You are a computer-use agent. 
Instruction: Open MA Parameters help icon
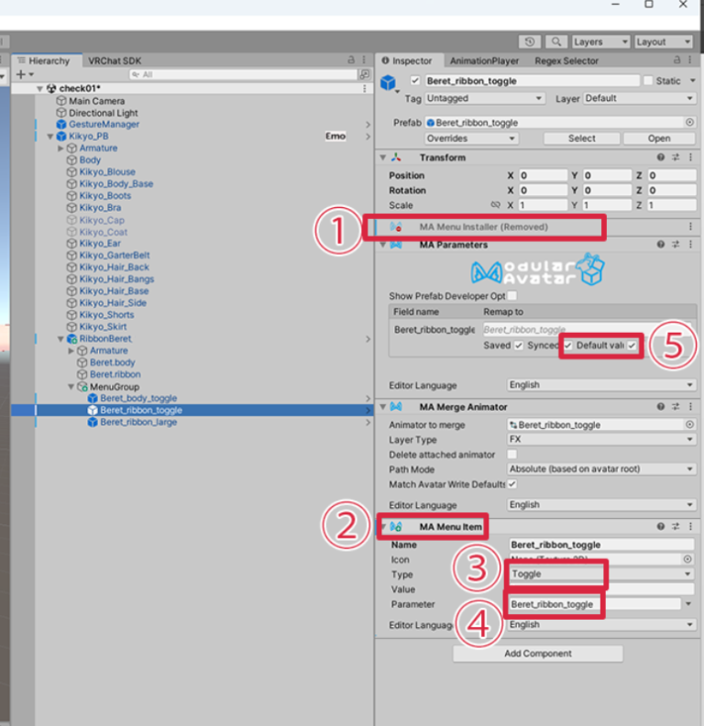click(661, 245)
